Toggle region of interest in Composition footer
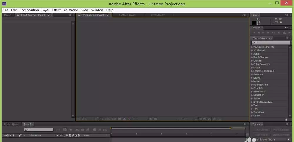 pyautogui.click(x=151, y=119)
